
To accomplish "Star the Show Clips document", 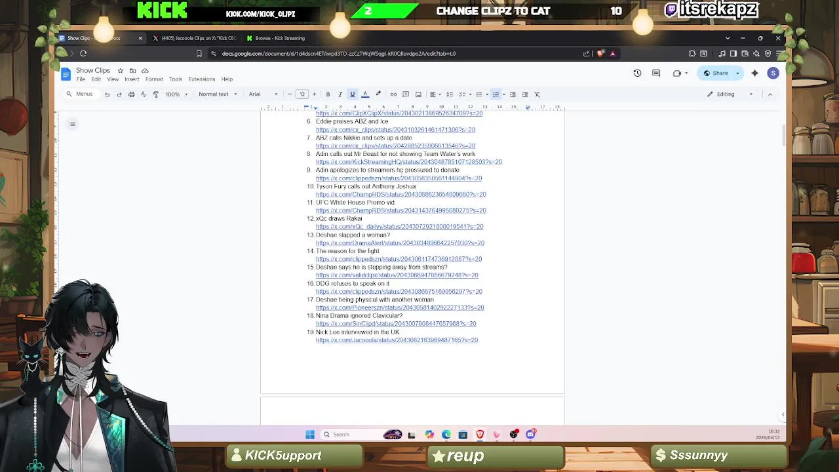I will coord(120,71).
